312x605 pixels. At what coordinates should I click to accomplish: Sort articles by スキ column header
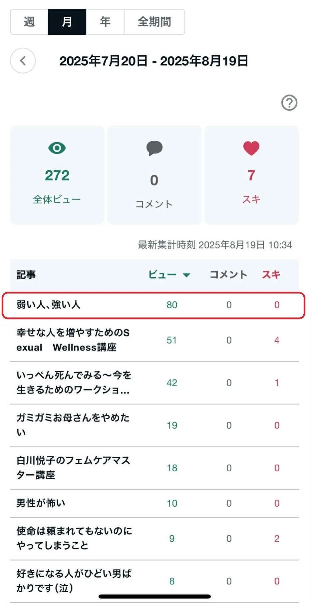coord(271,274)
